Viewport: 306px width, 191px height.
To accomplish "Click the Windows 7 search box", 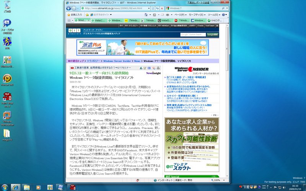I will [x=193, y=8].
